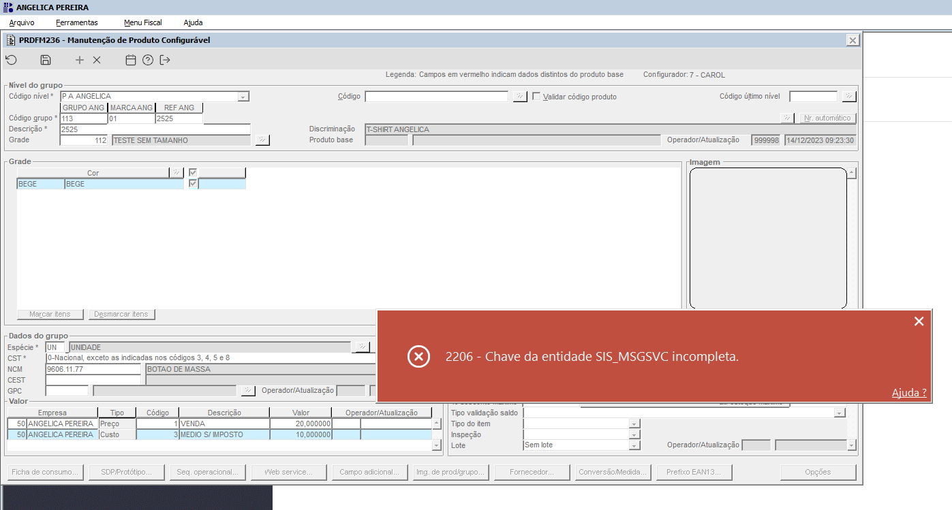Click the NCM field 9606.11.77
Viewport: 952px width, 510px height.
click(x=93, y=369)
